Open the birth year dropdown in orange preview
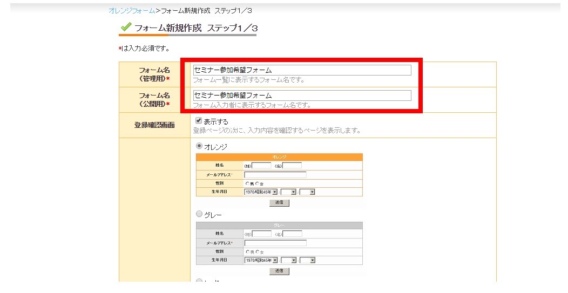Screen dimensions: 568x293 click(x=261, y=192)
